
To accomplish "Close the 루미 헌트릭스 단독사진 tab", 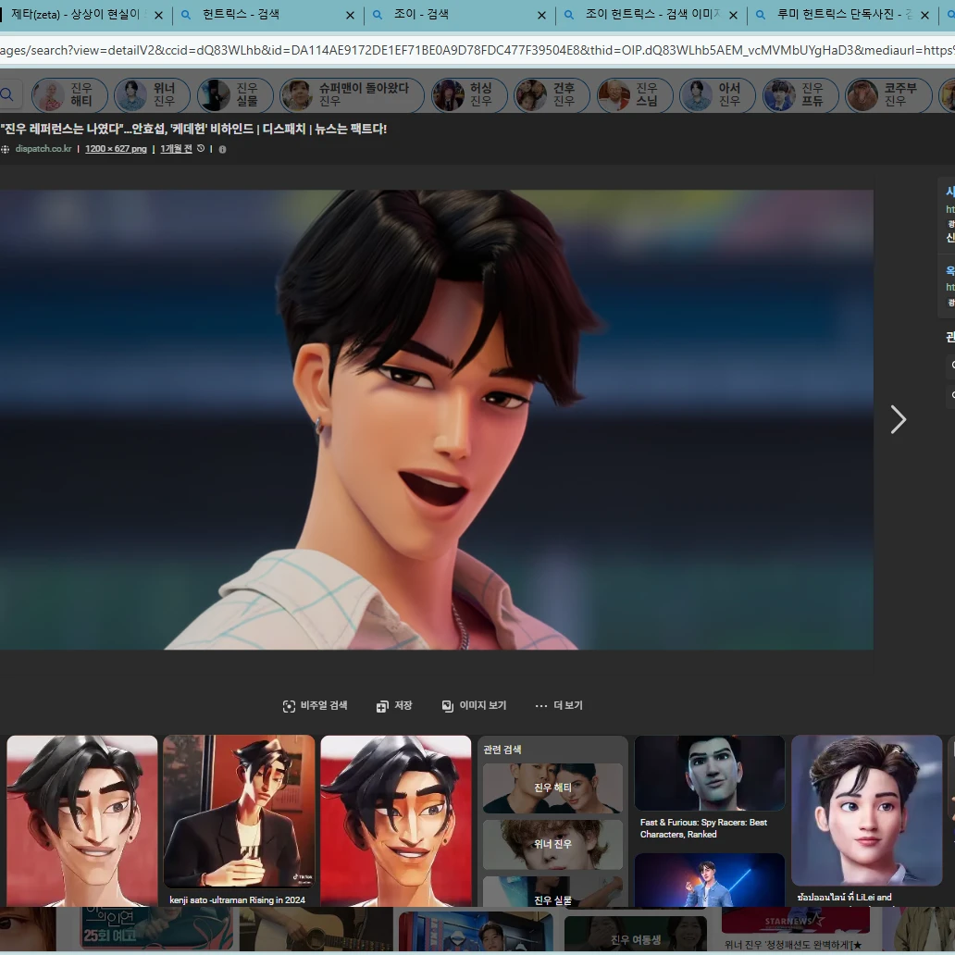I will (925, 15).
